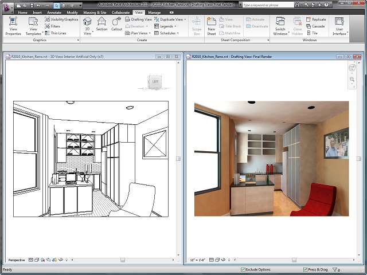Open the Schedules dropdown

[166, 33]
